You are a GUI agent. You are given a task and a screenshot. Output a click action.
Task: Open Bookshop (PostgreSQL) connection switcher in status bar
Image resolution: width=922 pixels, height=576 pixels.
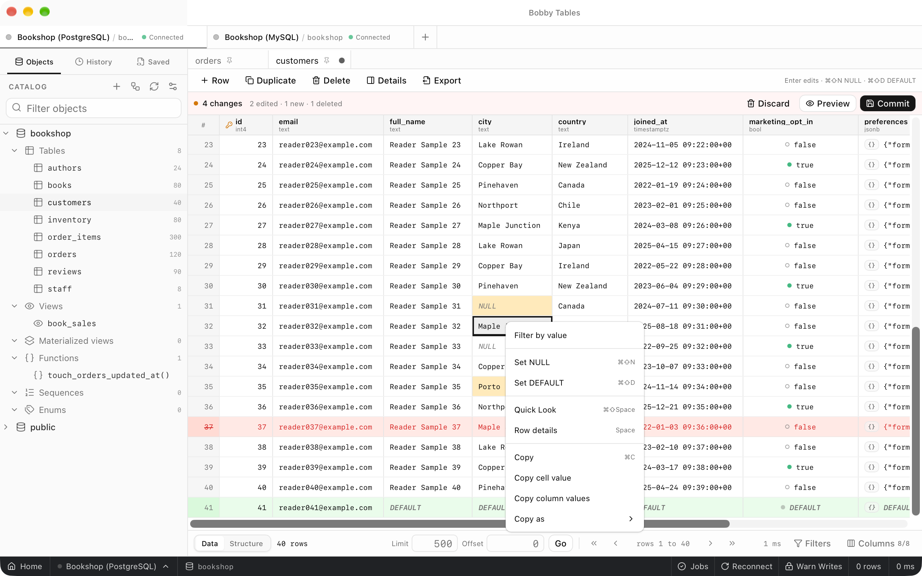[x=113, y=566]
